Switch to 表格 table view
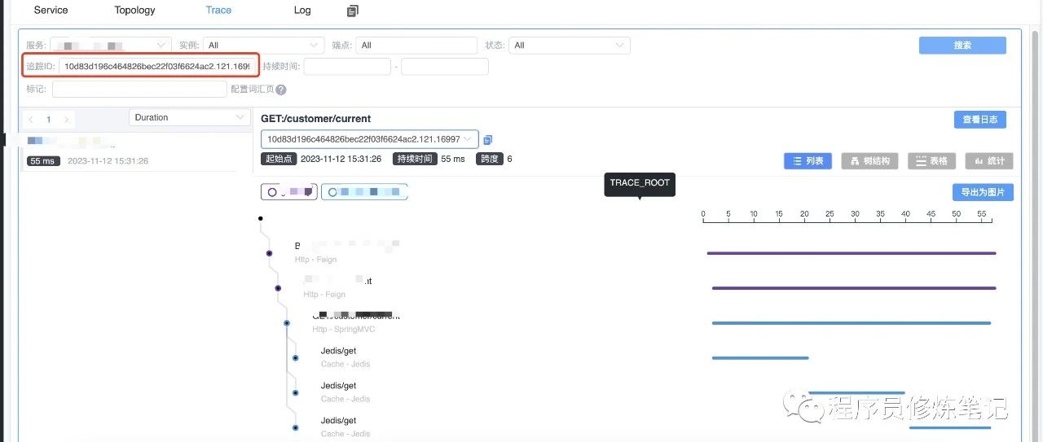Image resolution: width=1043 pixels, height=442 pixels. pyautogui.click(x=931, y=161)
